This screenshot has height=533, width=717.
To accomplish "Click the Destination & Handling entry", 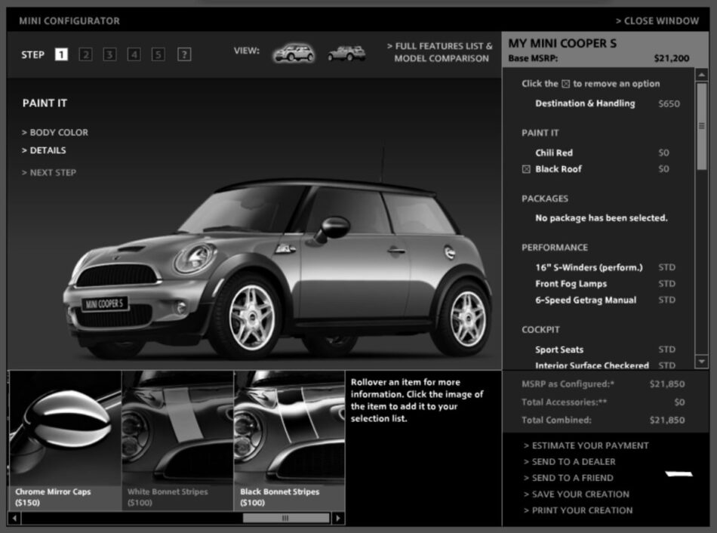I will 585,103.
